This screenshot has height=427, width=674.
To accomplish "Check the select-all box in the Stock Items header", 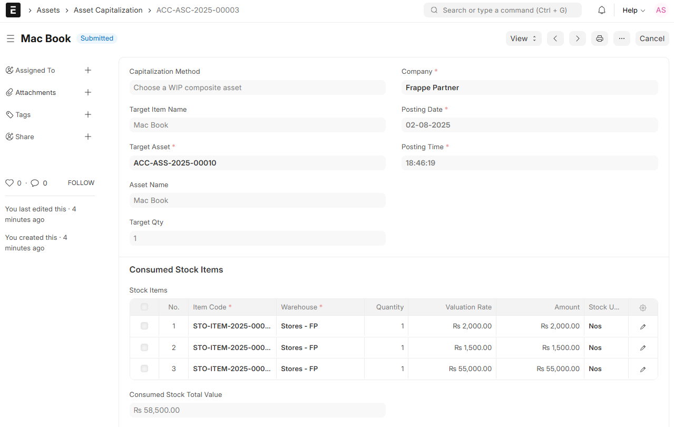I will (x=144, y=307).
